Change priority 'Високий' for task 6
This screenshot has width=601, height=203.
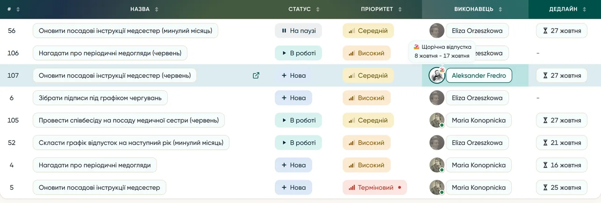(x=366, y=98)
